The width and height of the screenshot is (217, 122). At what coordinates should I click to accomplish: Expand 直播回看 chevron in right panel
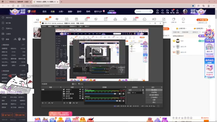(x=204, y=28)
